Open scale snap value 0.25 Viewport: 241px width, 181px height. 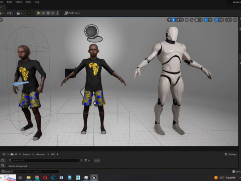[x=221, y=20]
